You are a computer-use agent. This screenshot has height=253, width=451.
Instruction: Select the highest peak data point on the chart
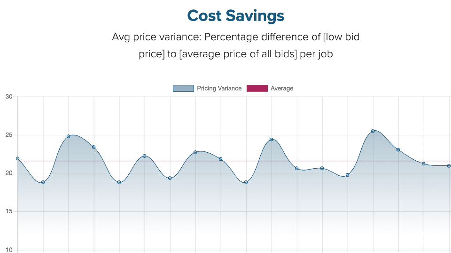(x=373, y=131)
